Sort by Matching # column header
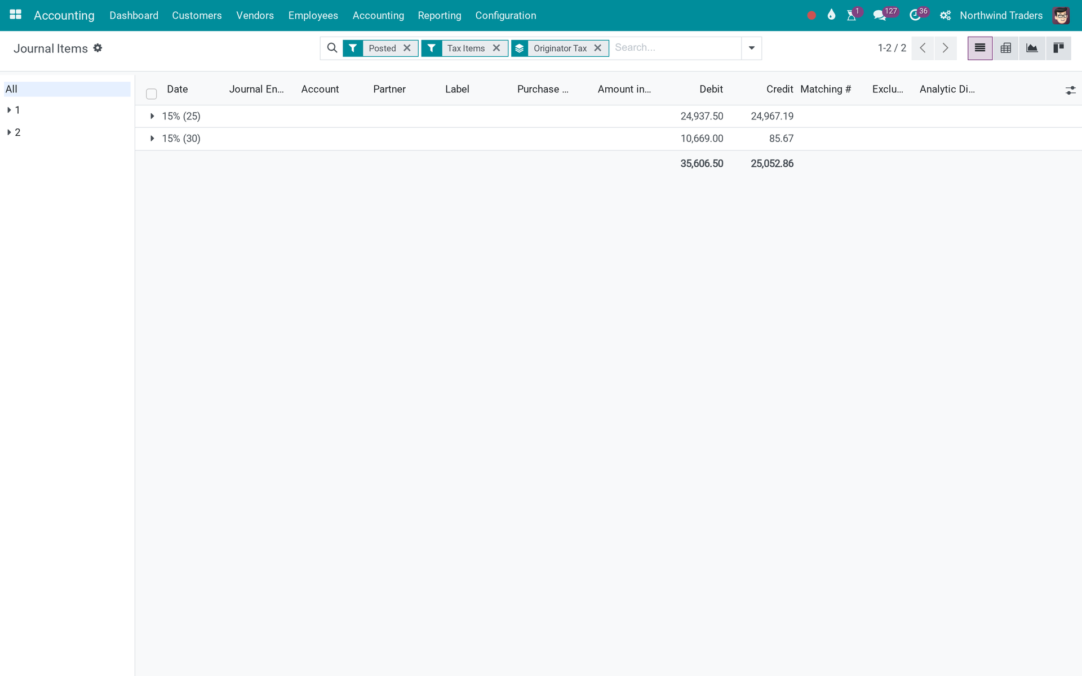Image resolution: width=1082 pixels, height=676 pixels. (x=825, y=89)
